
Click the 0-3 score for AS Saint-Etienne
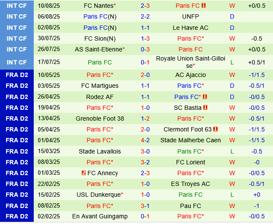click(x=145, y=49)
